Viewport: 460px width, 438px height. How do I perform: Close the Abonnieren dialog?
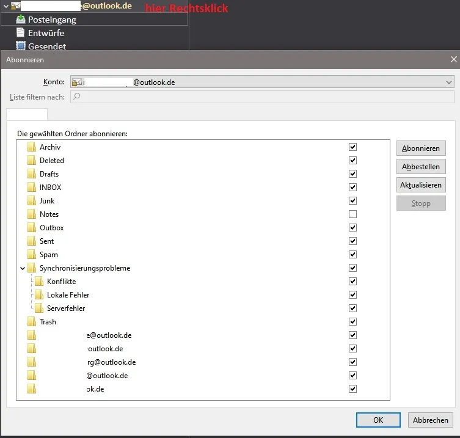(x=453, y=59)
